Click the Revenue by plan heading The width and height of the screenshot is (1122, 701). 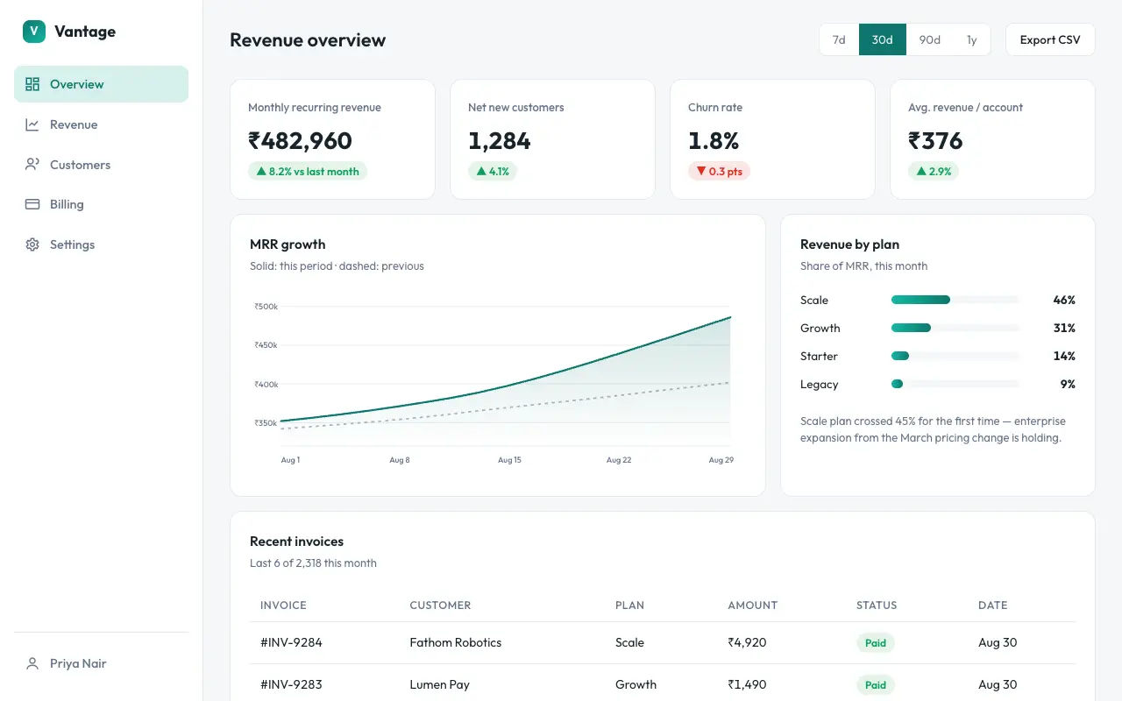[x=849, y=244]
